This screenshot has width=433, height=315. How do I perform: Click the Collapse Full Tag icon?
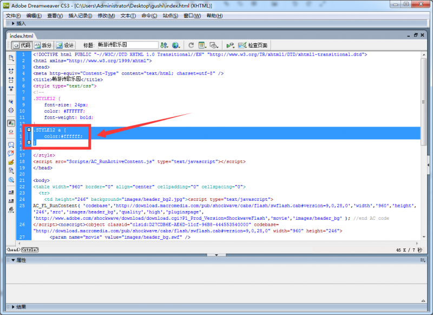point(11,71)
